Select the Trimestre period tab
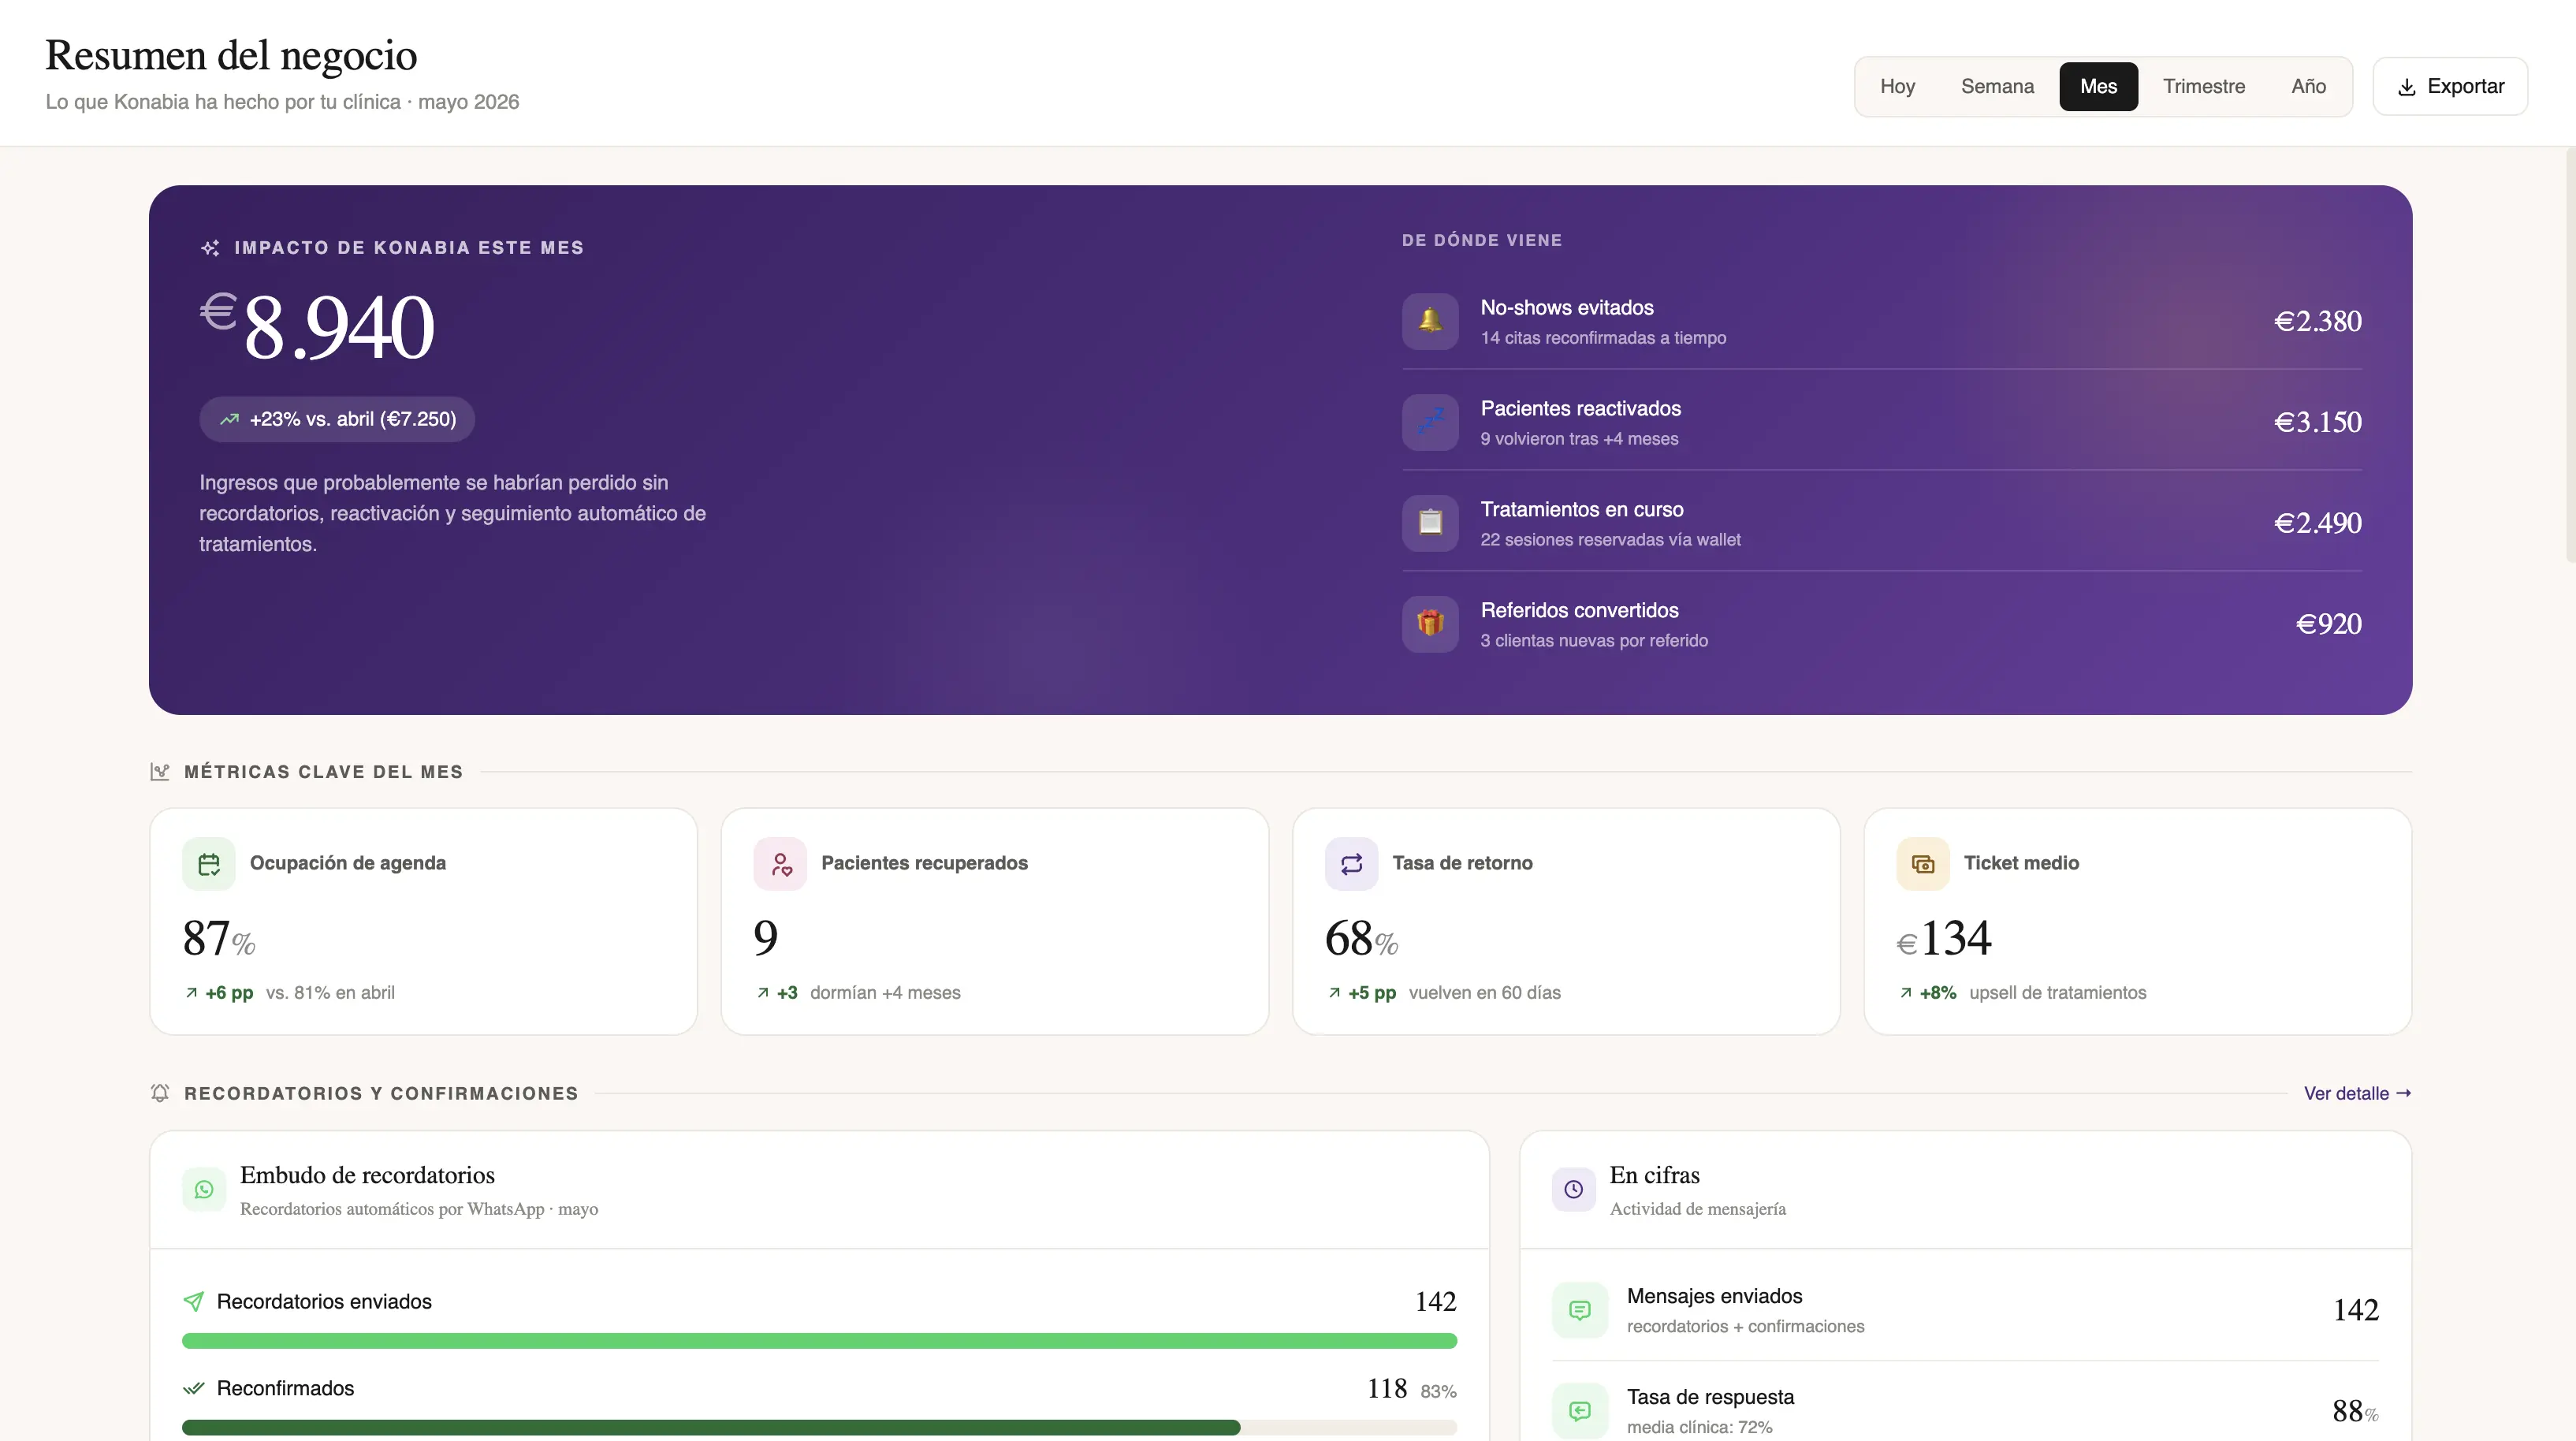 tap(2204, 86)
